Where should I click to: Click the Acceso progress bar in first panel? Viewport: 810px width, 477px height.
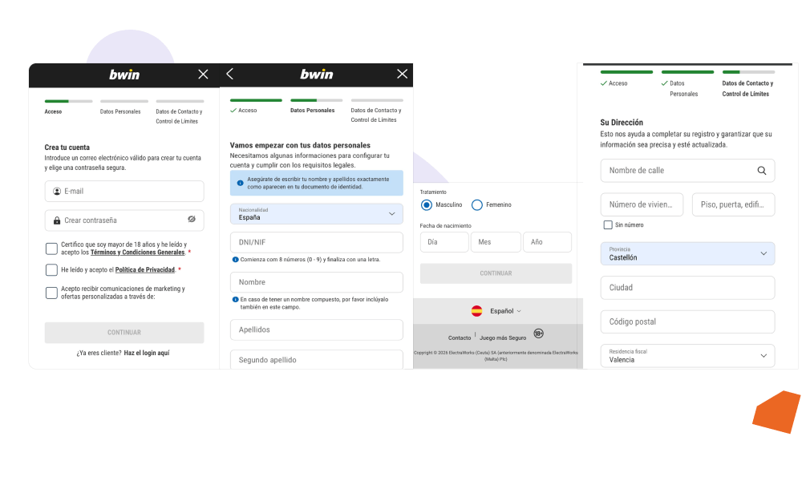point(69,101)
